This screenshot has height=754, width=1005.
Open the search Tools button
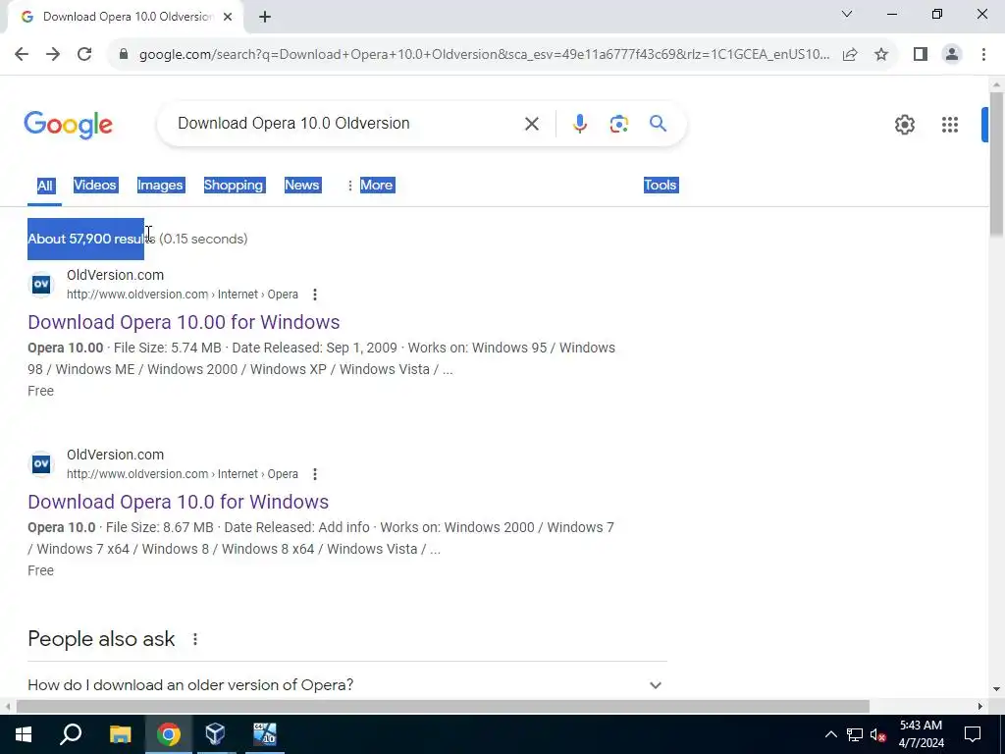(661, 186)
